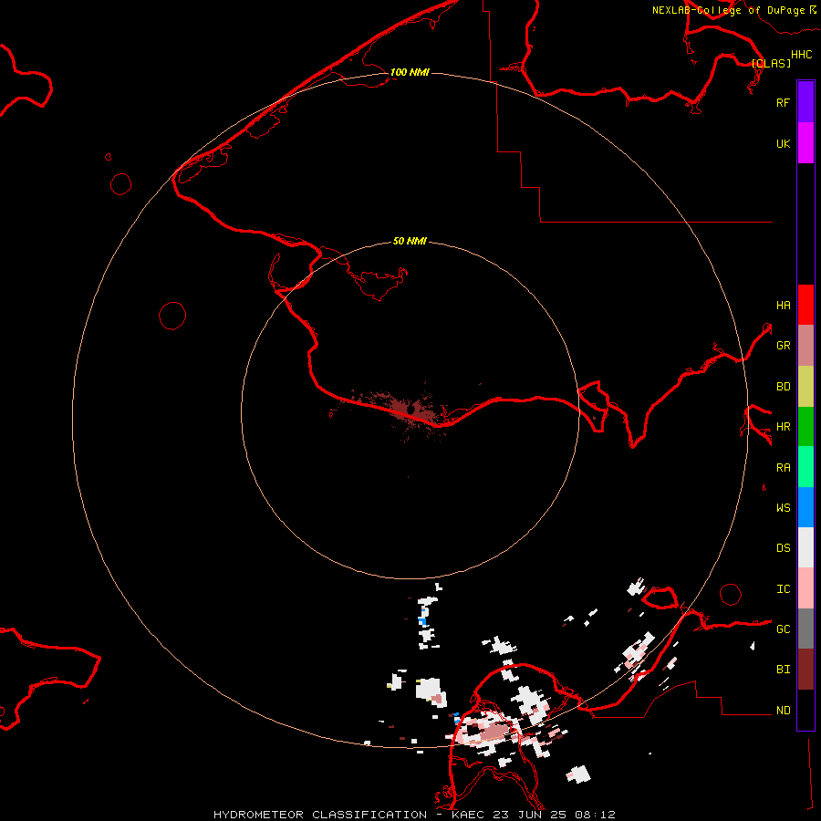Click the RF legend label

point(783,102)
